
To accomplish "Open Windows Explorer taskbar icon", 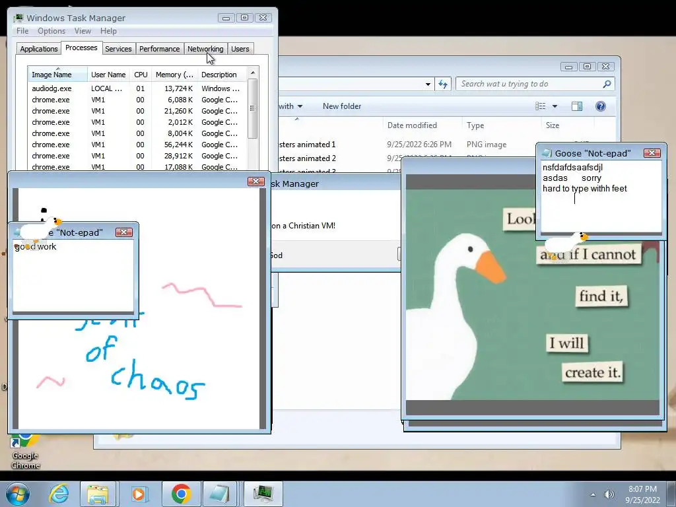I will [x=98, y=494].
